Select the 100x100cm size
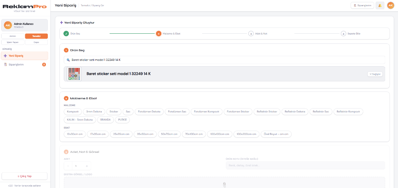This screenshot has width=398, height=188. [220, 134]
